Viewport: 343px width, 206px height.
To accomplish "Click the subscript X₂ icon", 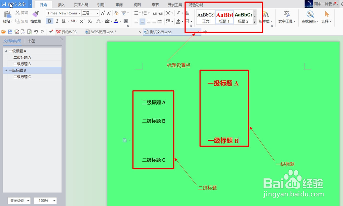I will pos(90,21).
